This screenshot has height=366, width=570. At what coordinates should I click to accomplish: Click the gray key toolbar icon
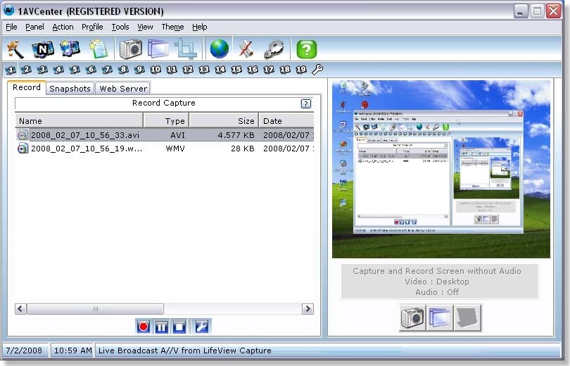pyautogui.click(x=273, y=49)
